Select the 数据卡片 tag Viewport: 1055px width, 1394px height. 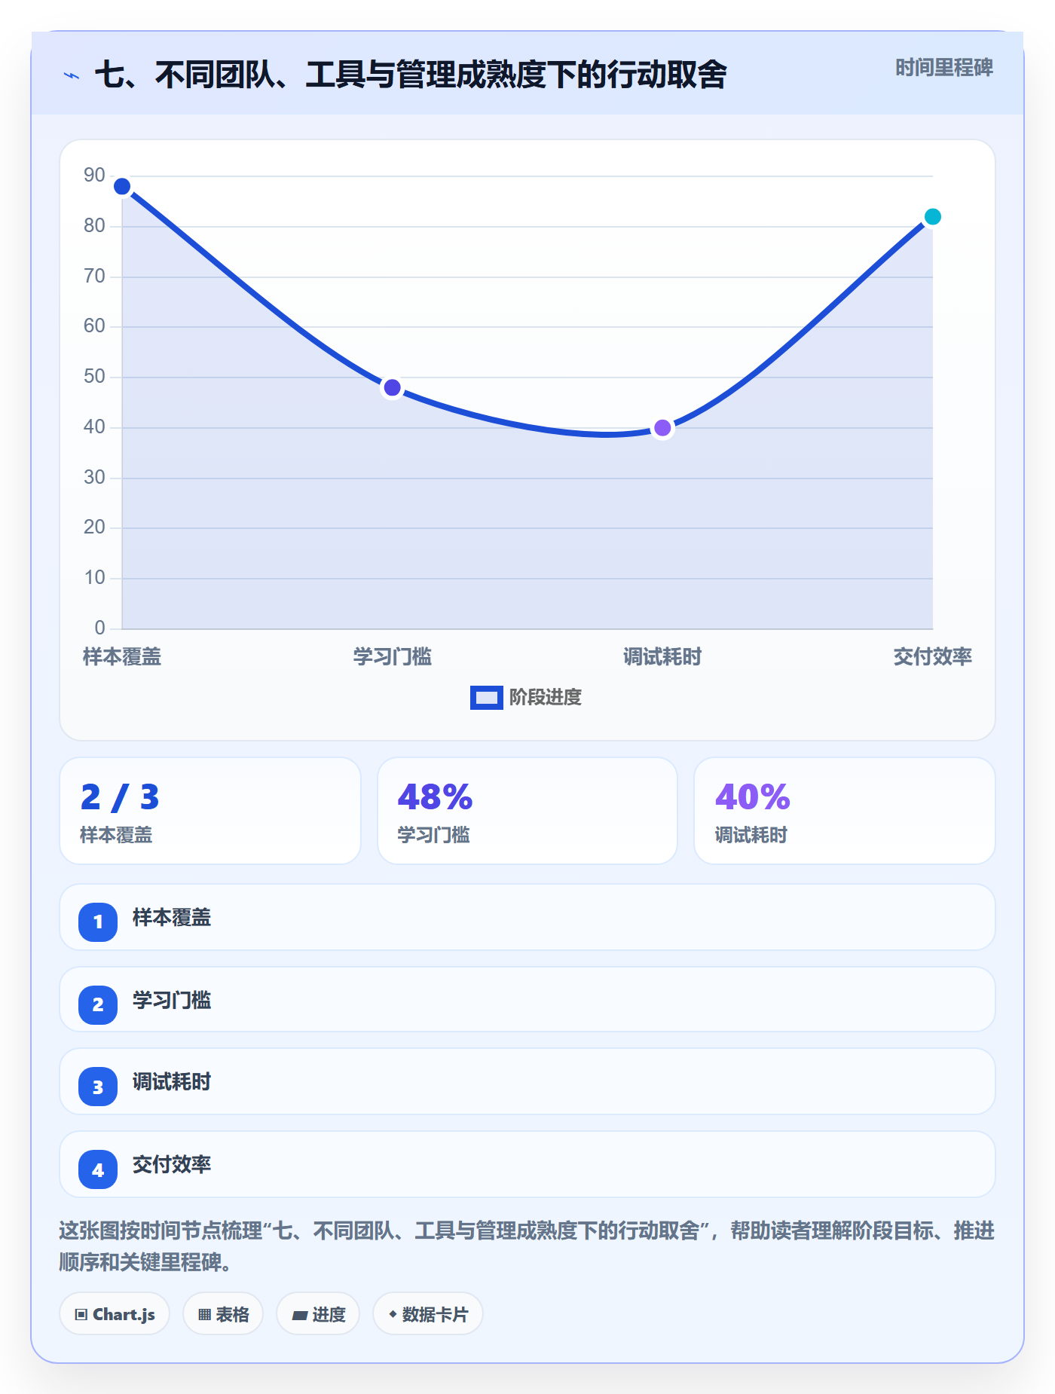tap(428, 1314)
